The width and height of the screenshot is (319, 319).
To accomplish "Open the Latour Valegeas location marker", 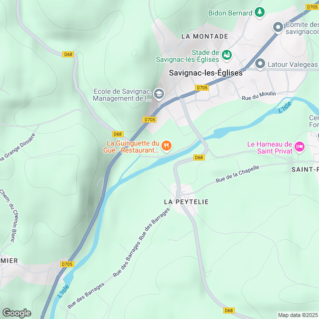I will pos(260,64).
